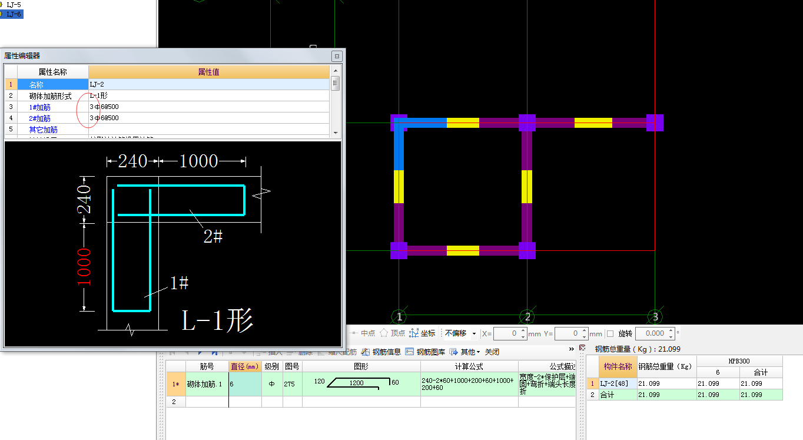Click the property table scrollbar down arrow
The width and height of the screenshot is (803, 440).
coord(335,133)
